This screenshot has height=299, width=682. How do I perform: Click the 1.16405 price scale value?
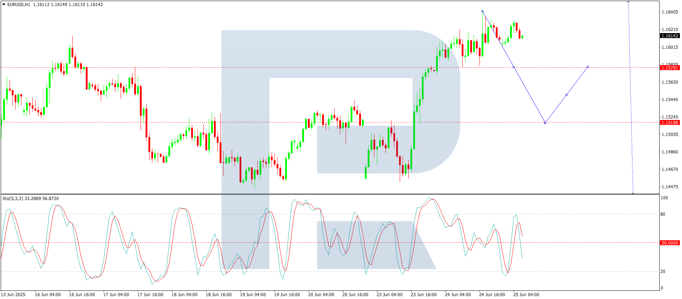(x=670, y=12)
